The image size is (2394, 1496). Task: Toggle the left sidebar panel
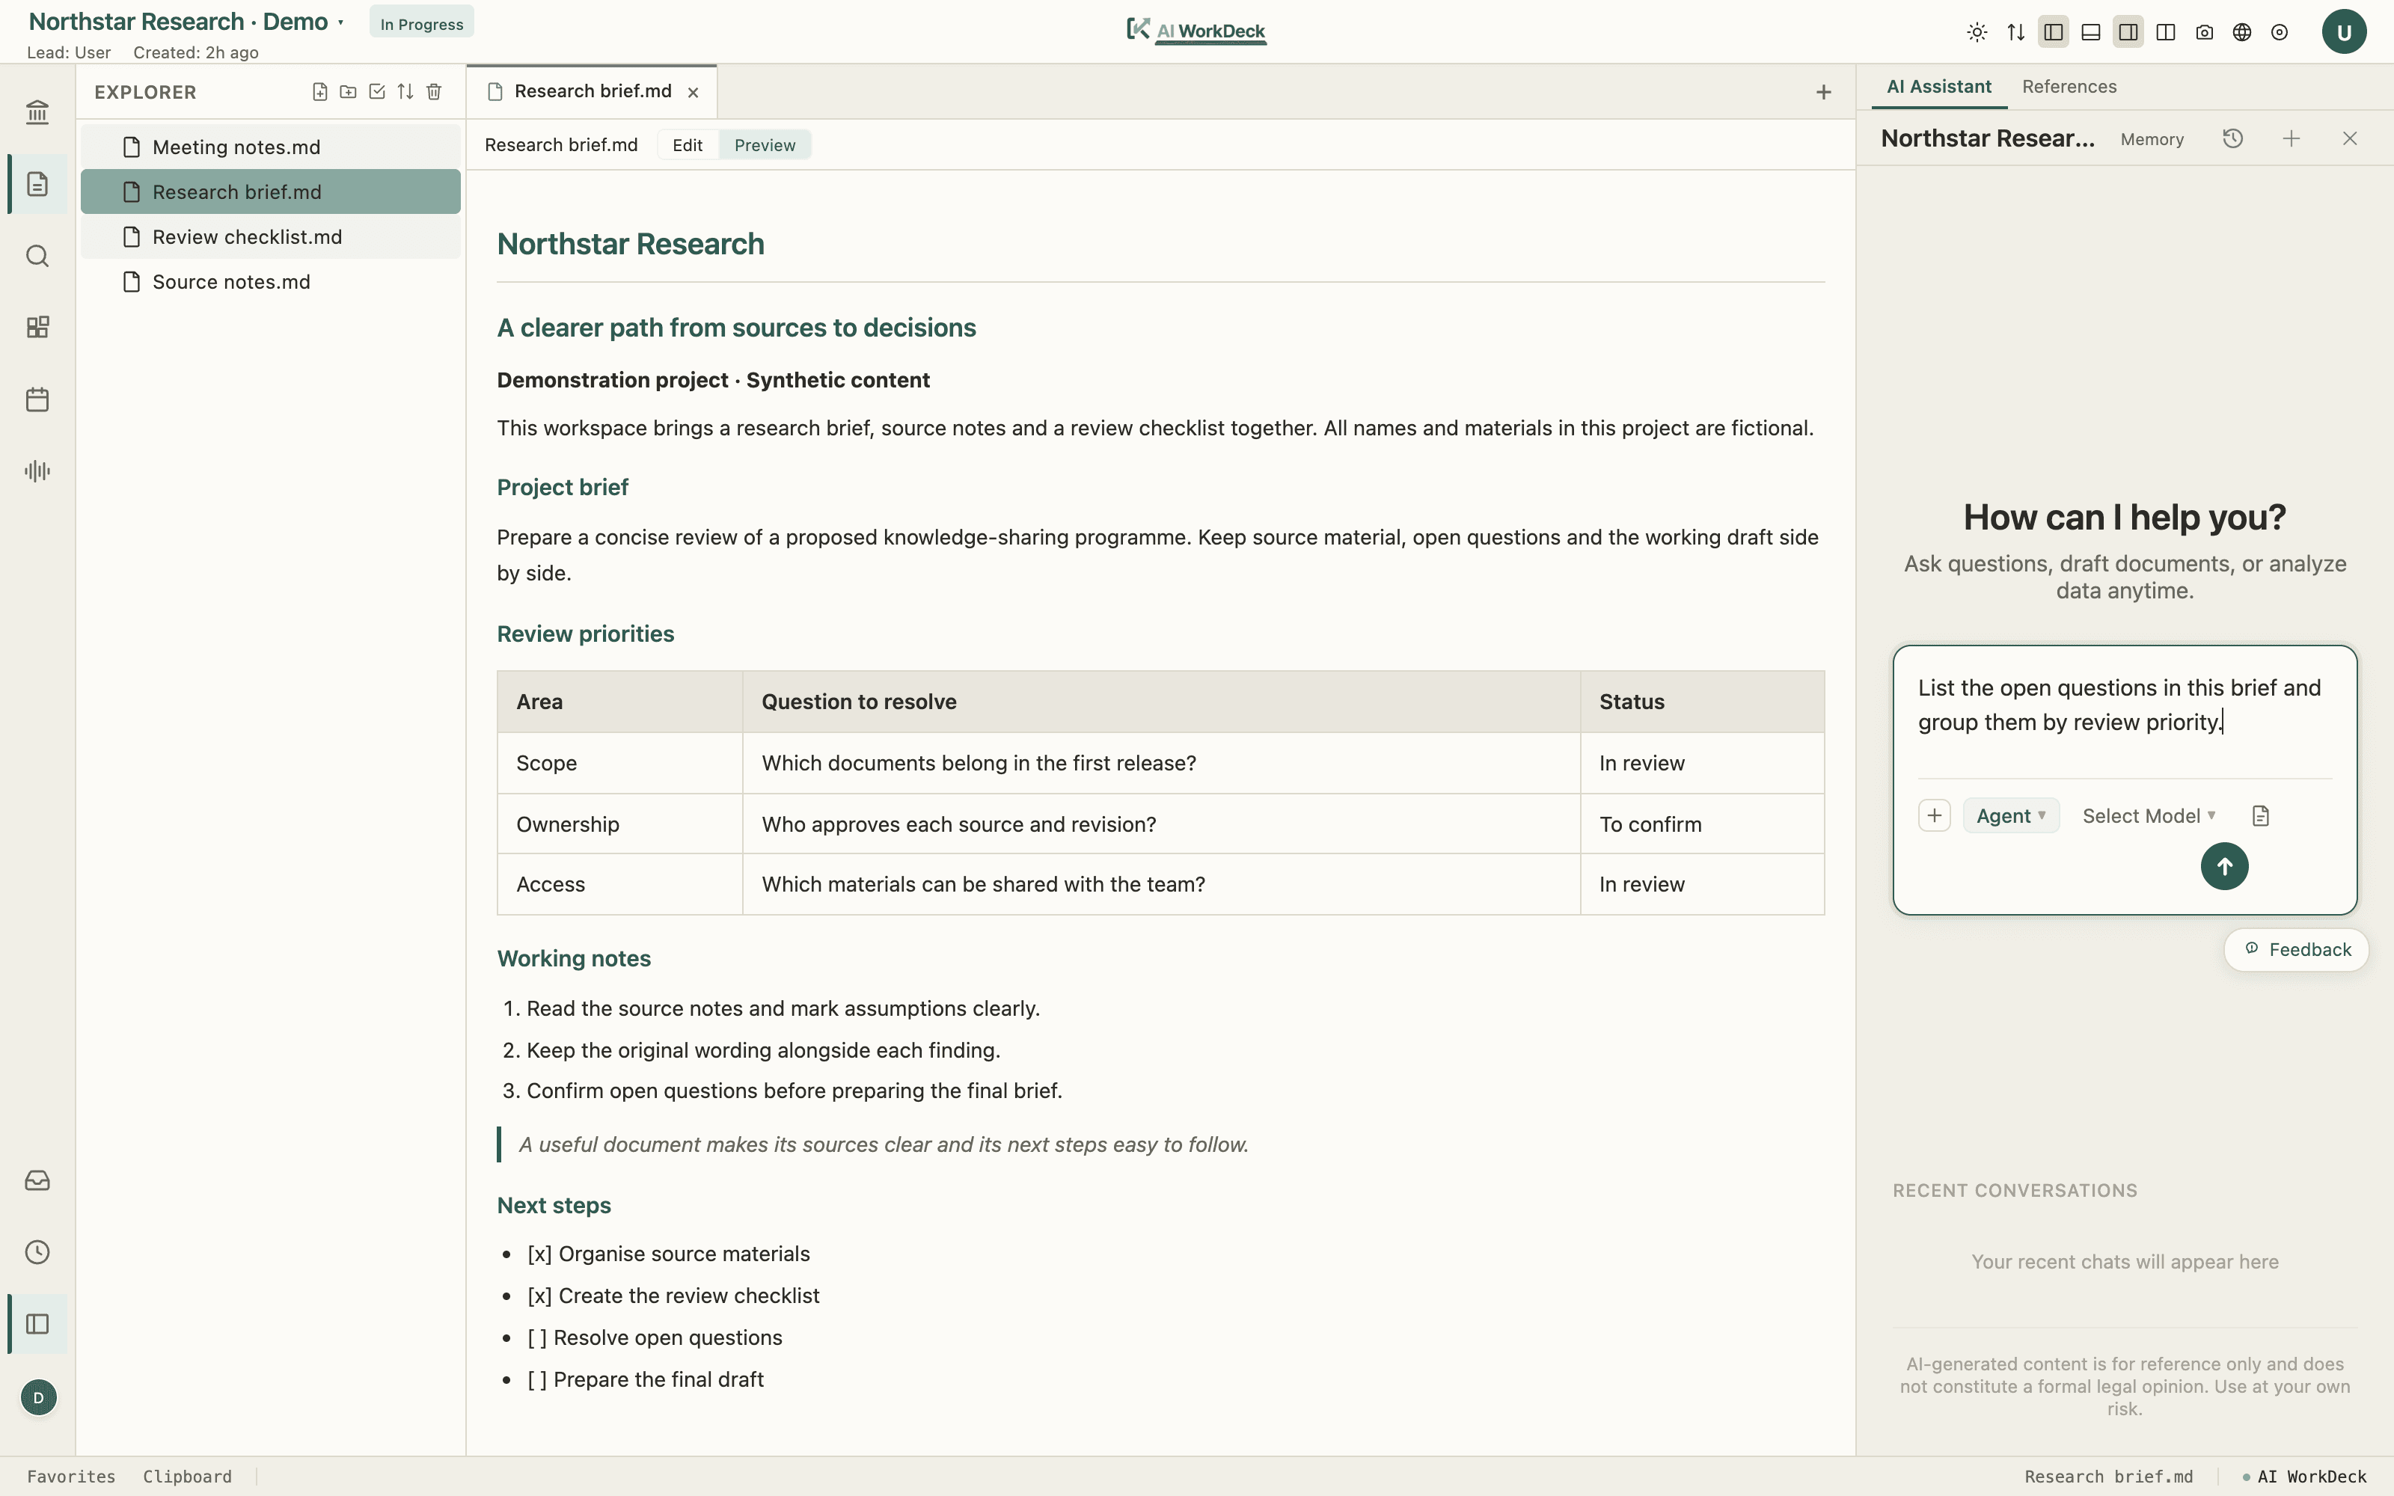(2053, 33)
